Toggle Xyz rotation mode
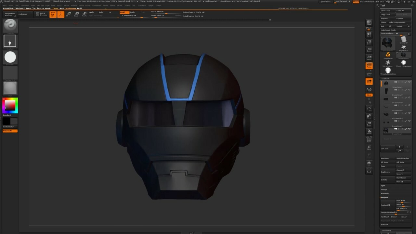The image size is (416, 234). click(369, 95)
